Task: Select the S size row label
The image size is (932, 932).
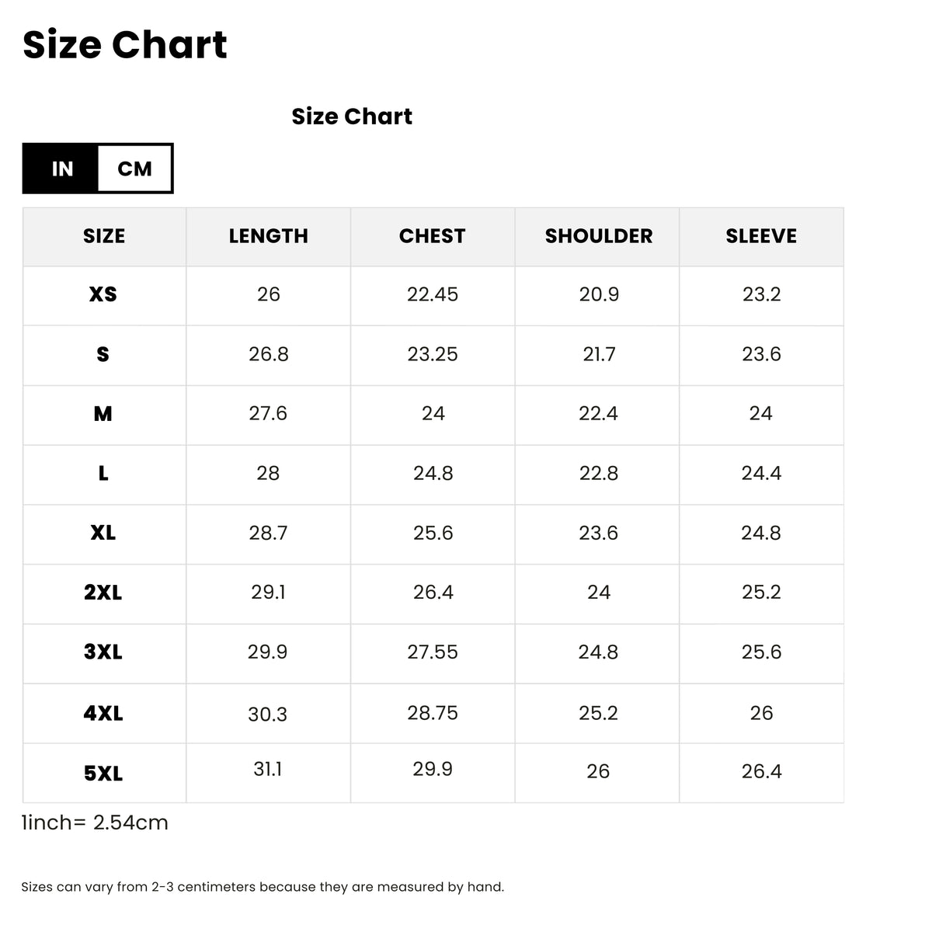Action: (x=103, y=354)
